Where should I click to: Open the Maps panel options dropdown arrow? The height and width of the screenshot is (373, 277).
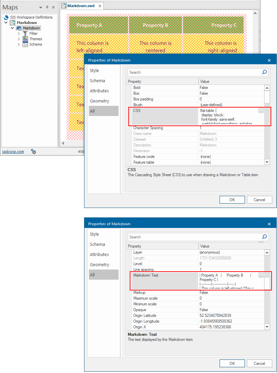pyautogui.click(x=41, y=7)
